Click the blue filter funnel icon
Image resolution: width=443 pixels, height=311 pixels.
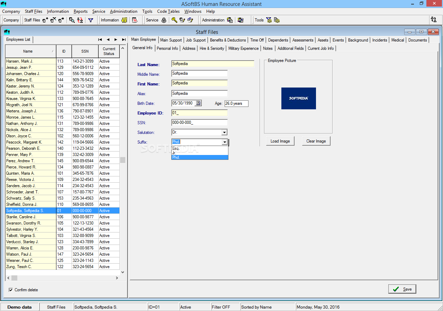[91, 20]
